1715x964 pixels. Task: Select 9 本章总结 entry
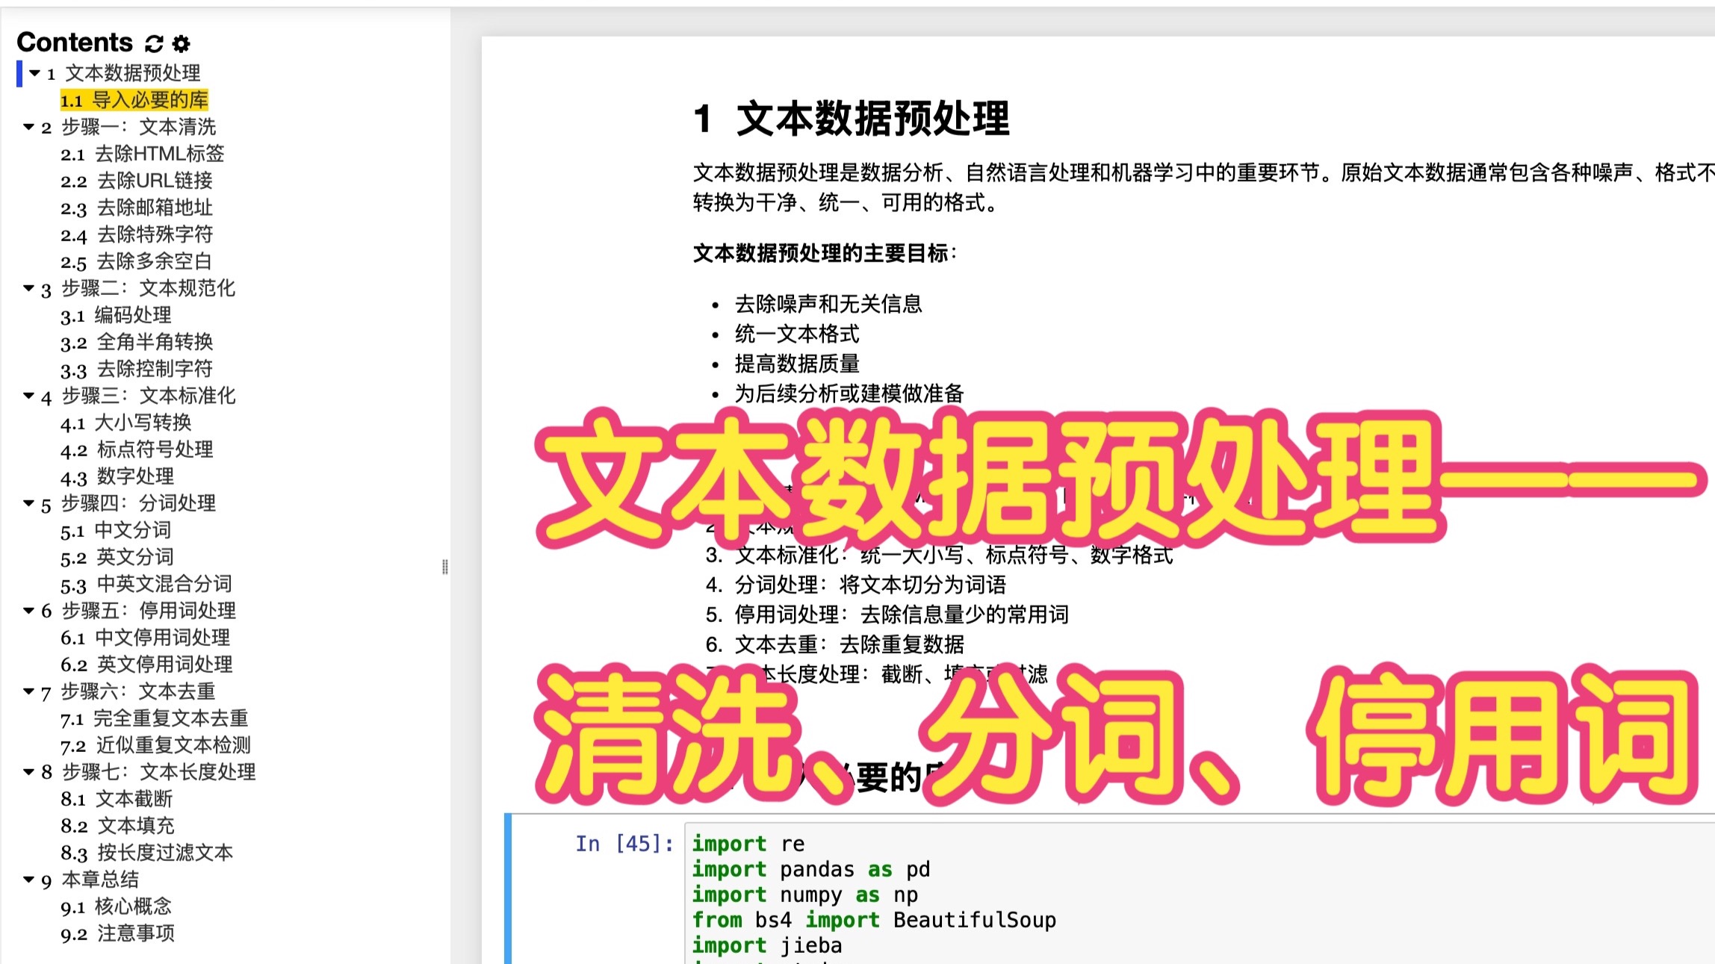click(90, 880)
